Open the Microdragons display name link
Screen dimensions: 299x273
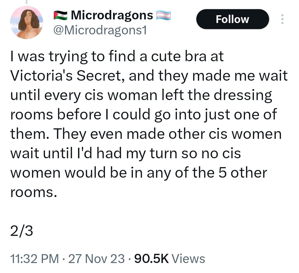coord(112,15)
